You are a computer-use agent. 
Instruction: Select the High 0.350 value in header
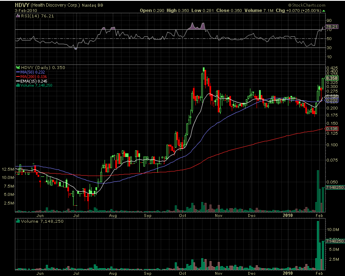pos(177,11)
